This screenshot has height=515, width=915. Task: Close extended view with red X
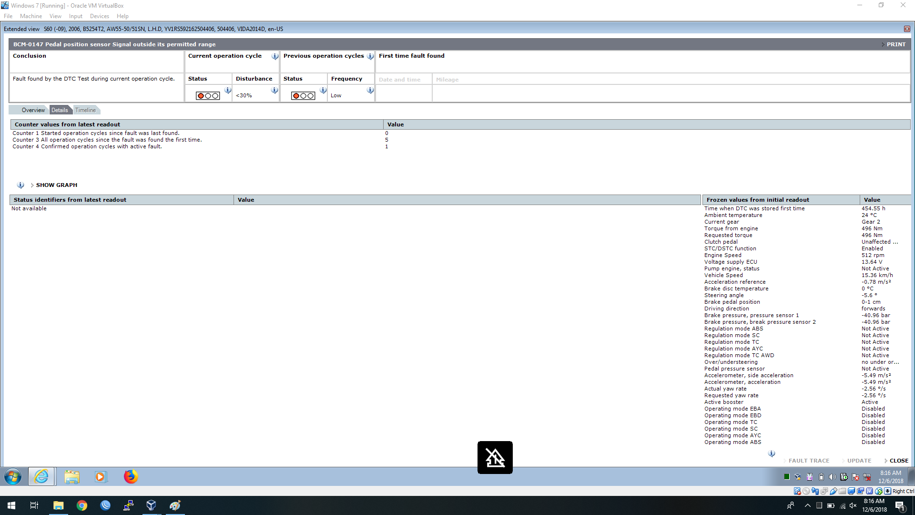click(907, 29)
